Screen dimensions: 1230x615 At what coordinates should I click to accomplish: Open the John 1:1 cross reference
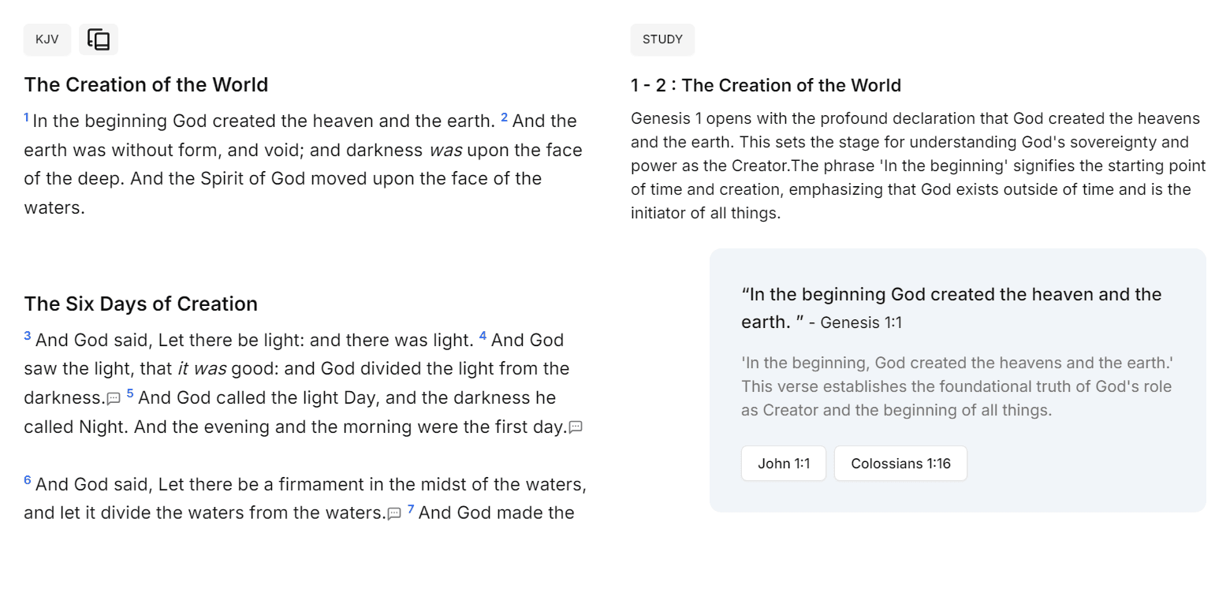tap(783, 464)
